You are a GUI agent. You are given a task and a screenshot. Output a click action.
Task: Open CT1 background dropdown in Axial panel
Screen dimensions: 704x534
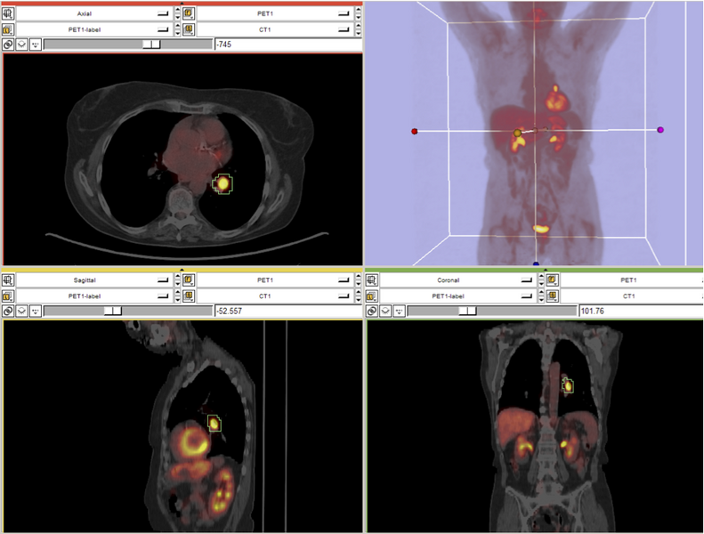point(276,29)
